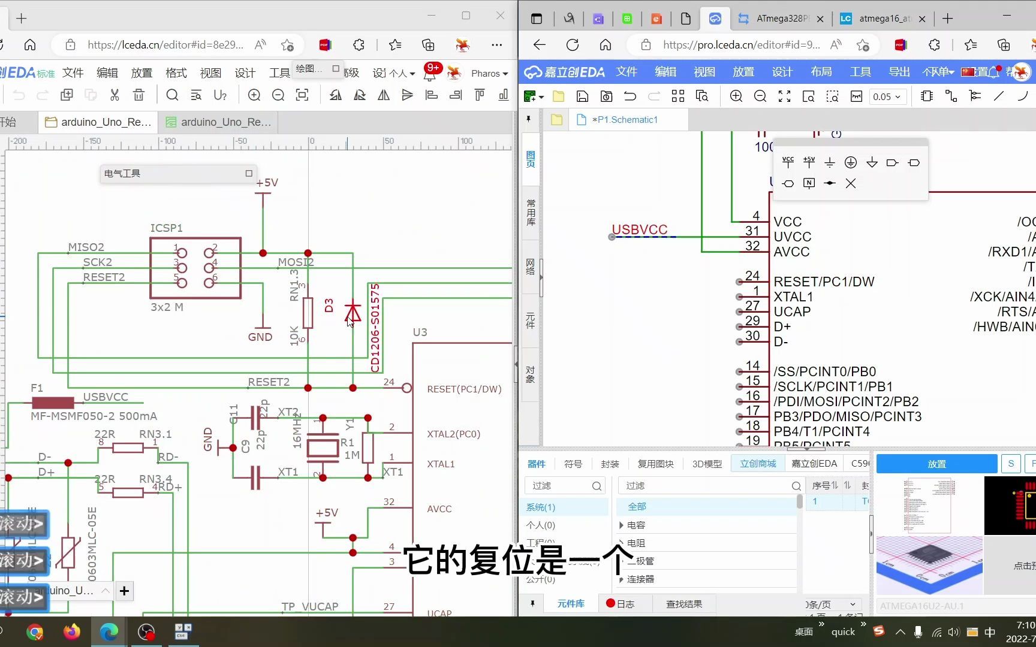Collapse the 电气工具 floating panel
Screen dimensions: 1036x647
249,173
